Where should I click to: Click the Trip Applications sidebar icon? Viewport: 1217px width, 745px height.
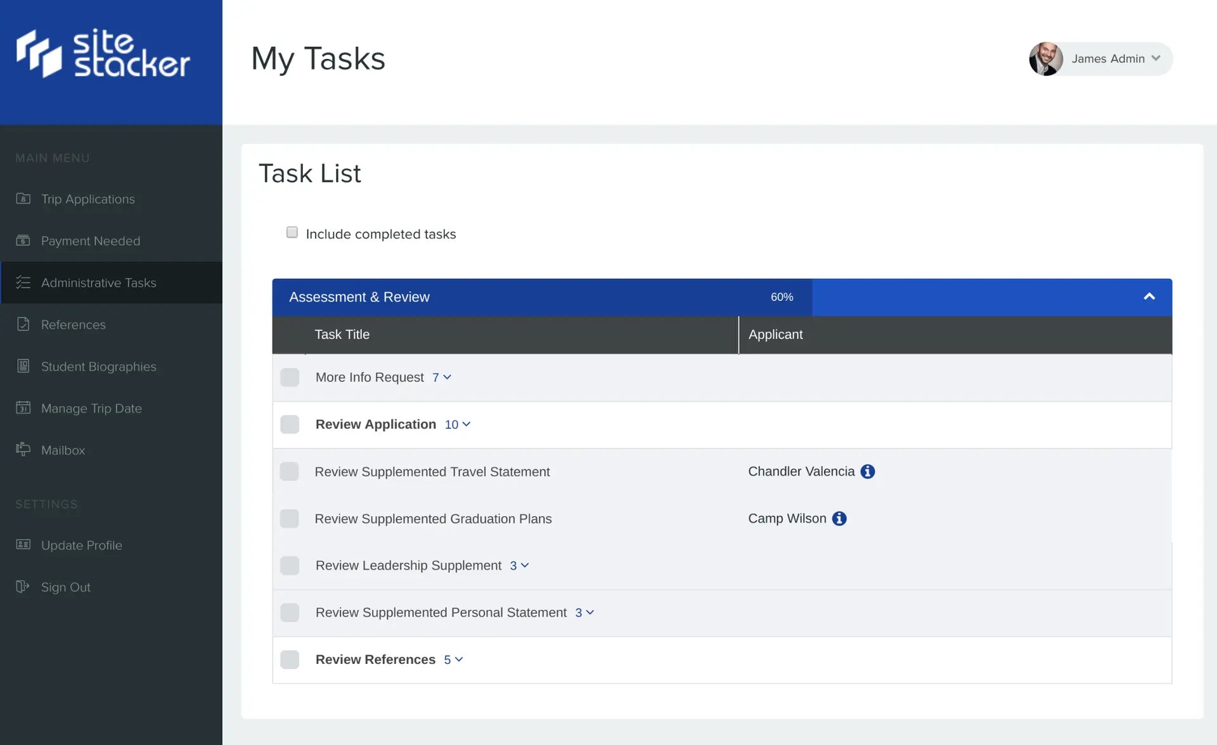[23, 199]
